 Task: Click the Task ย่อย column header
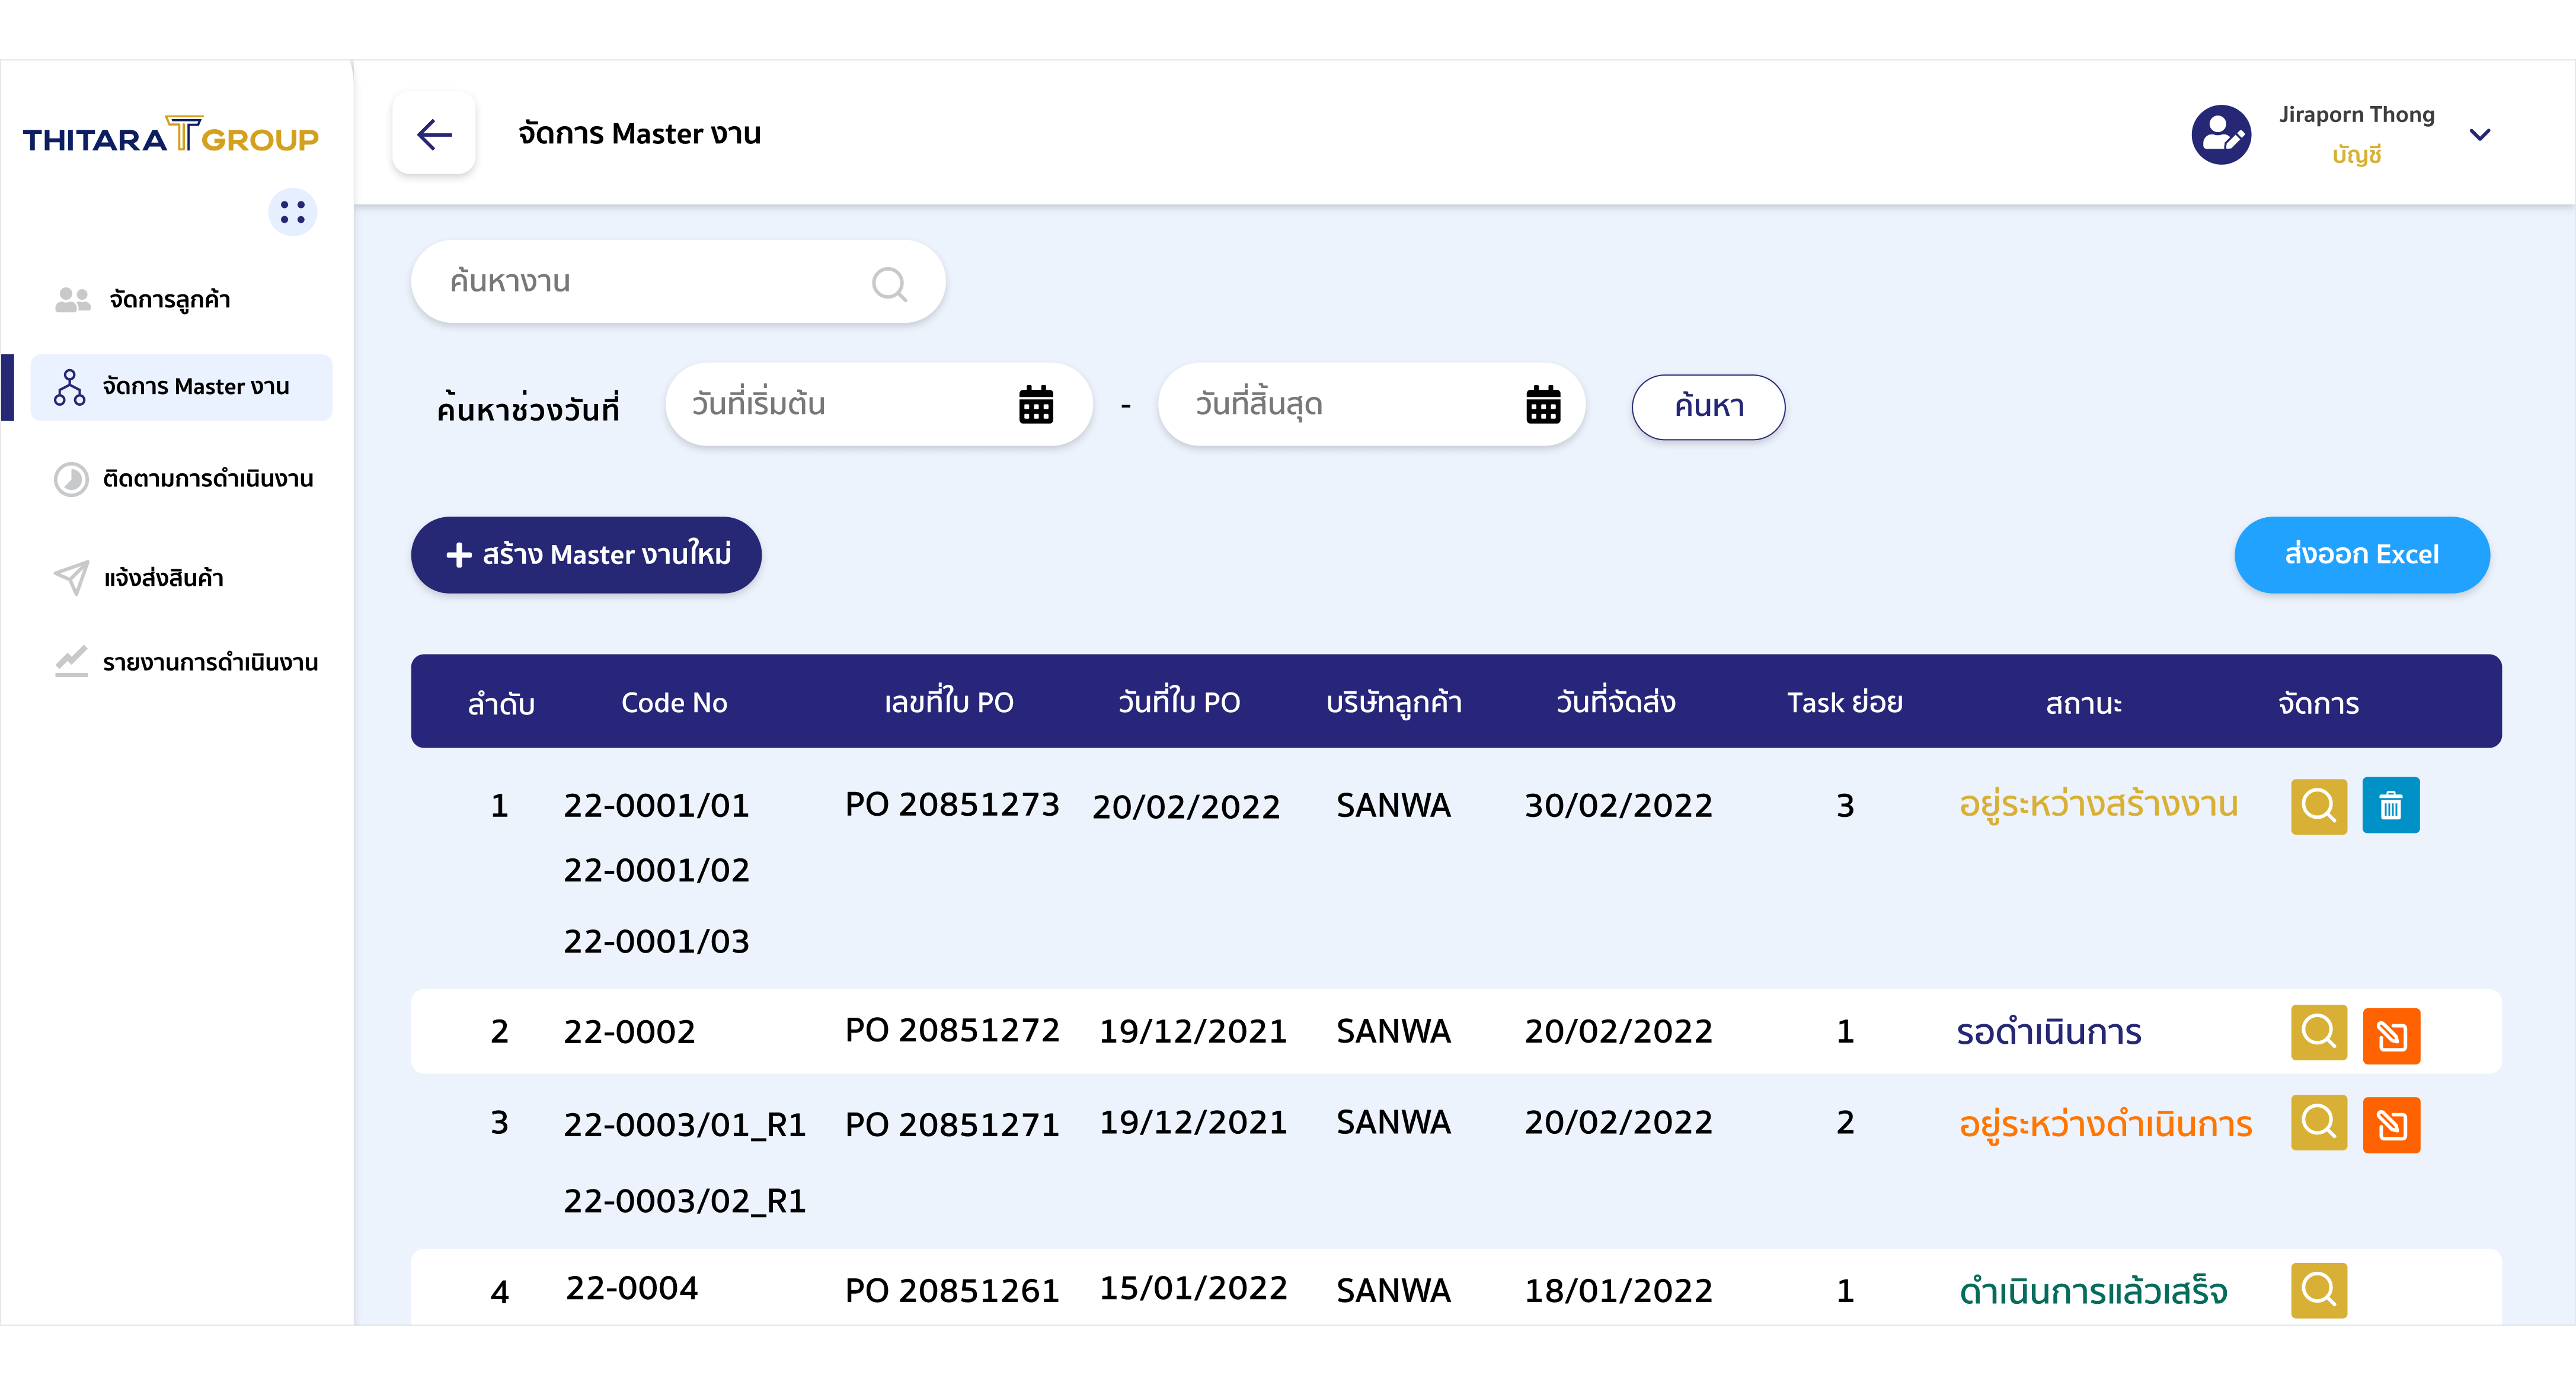tap(1844, 701)
